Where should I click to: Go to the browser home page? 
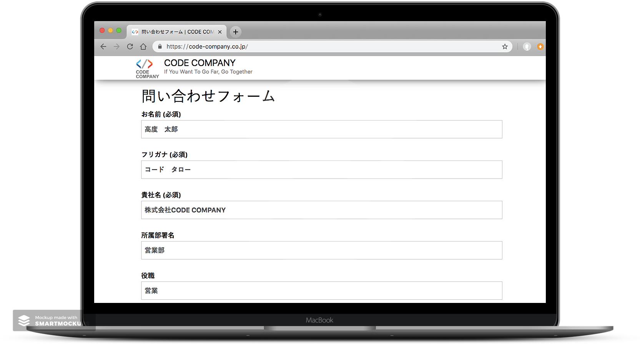click(143, 46)
